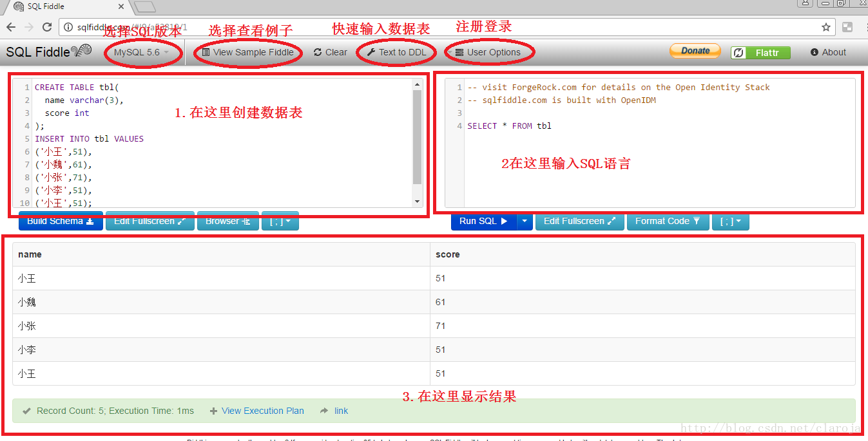The width and height of the screenshot is (868, 441).
Task: Click the CREATE TABLE tbl( line in schema editor
Action: [77, 87]
